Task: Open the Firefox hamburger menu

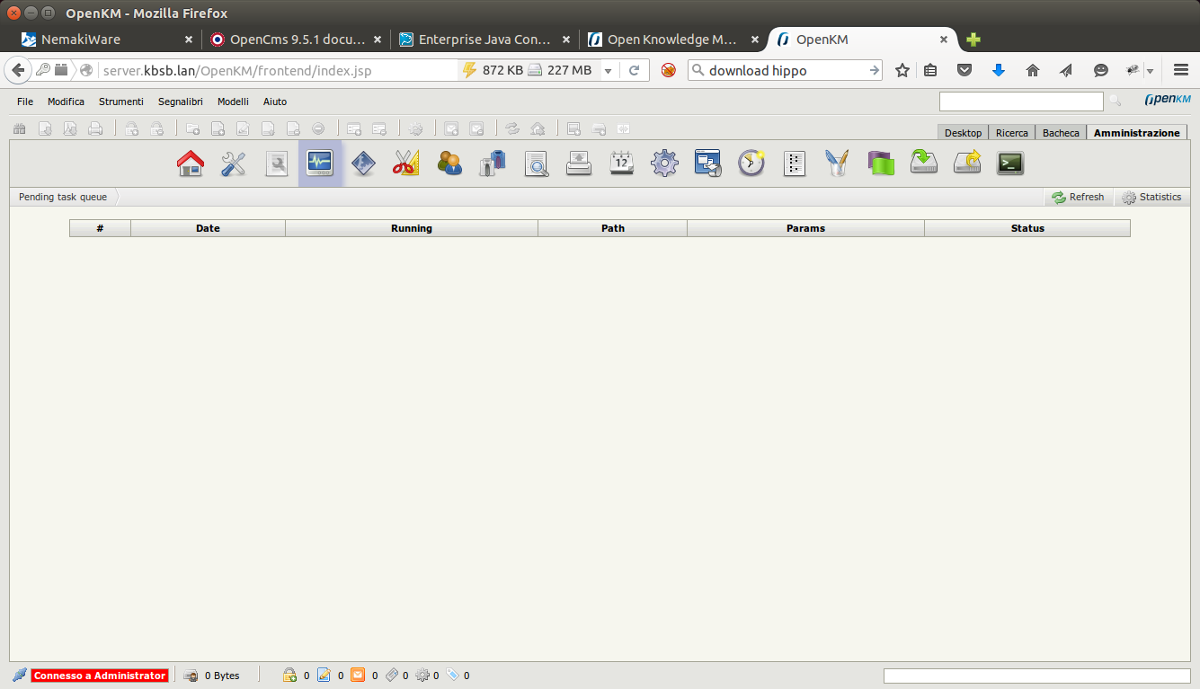Action: pos(1181,70)
